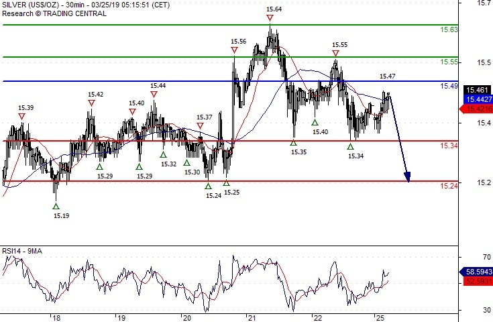Screen dimensions: 493x322
Task: Click the green triangle marker above the 15.32 label
Action: pyautogui.click(x=163, y=154)
